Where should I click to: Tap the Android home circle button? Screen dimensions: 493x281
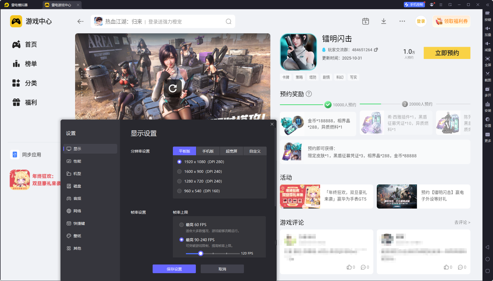pyautogui.click(x=488, y=259)
